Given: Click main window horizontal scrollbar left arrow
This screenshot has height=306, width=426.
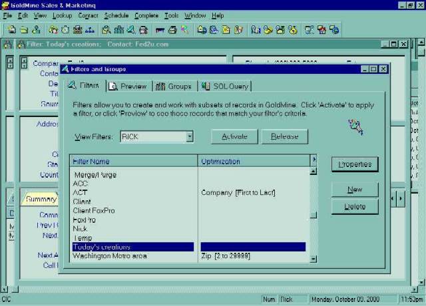Looking at the screenshot, I should [4, 289].
